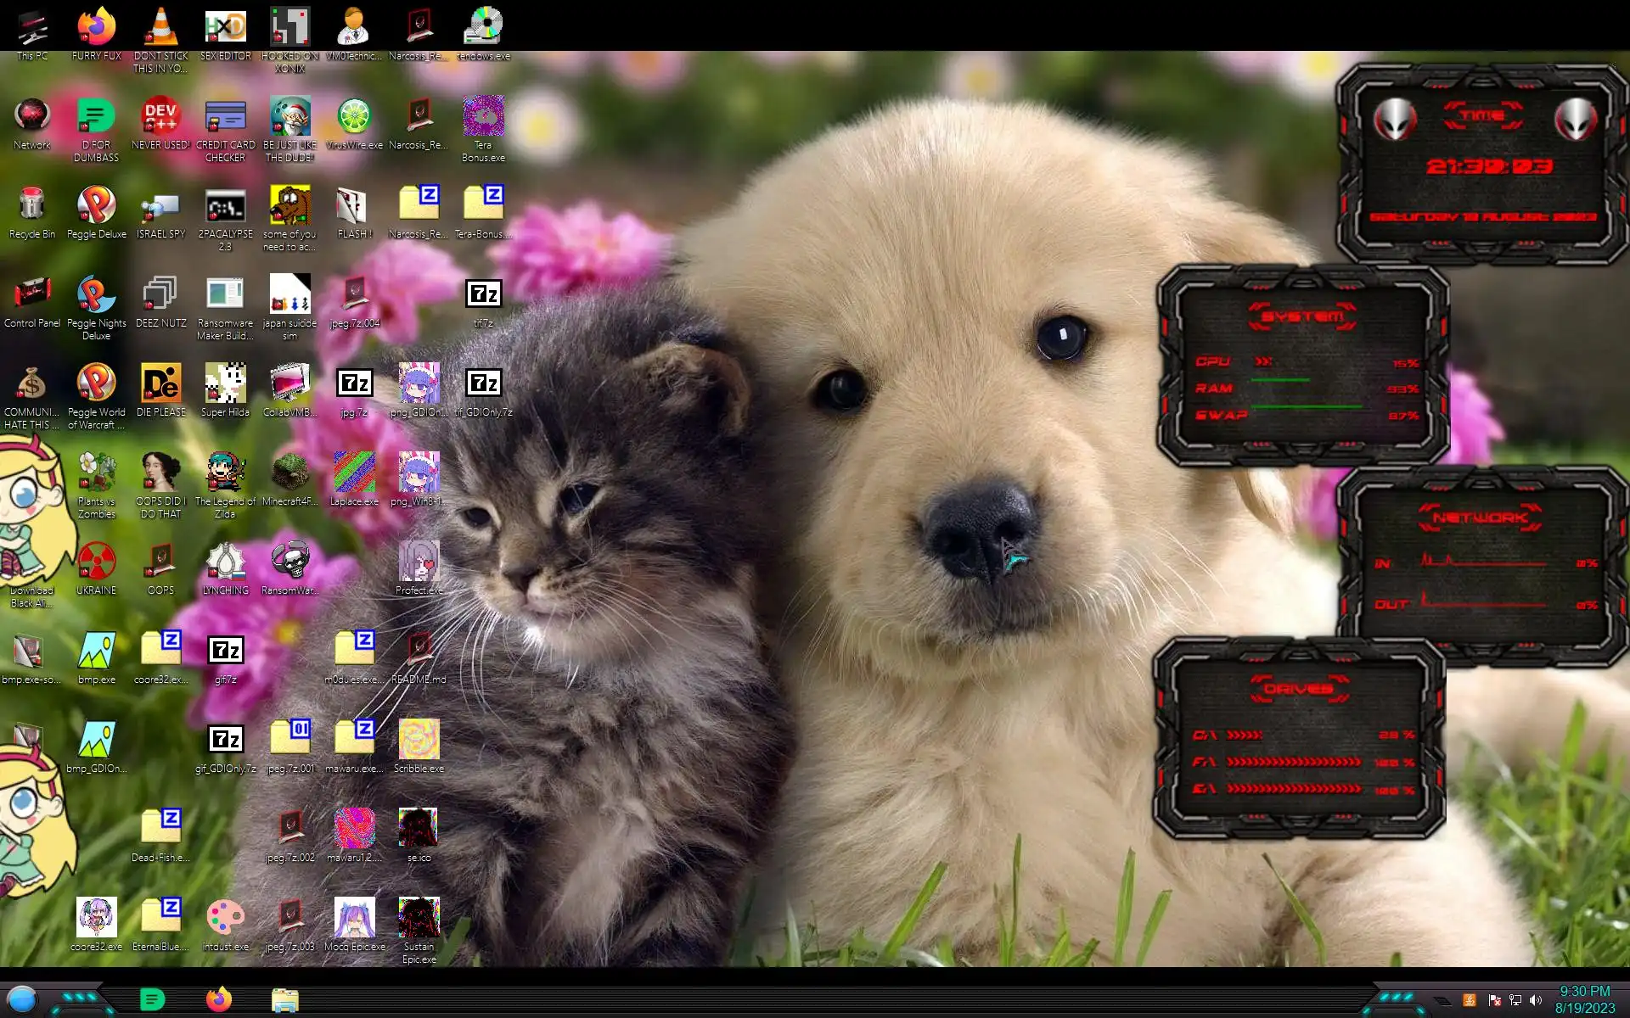Select the VLC cone desktop icon

coord(160,28)
